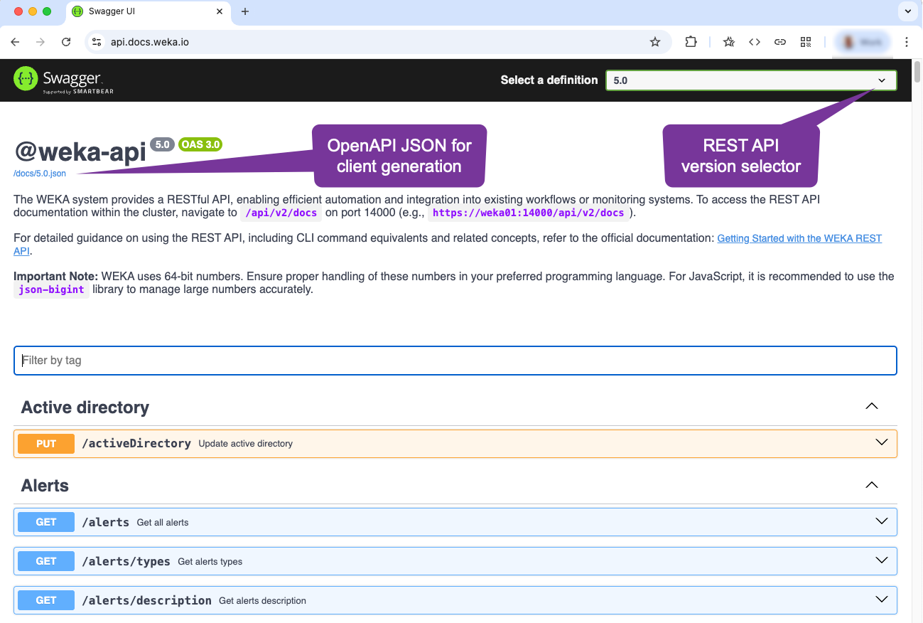Collapse the Active directory section

(x=871, y=407)
